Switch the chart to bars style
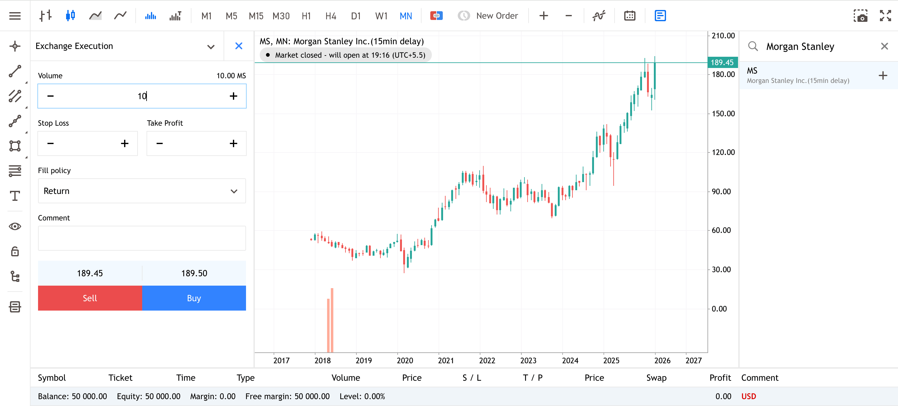 (45, 16)
